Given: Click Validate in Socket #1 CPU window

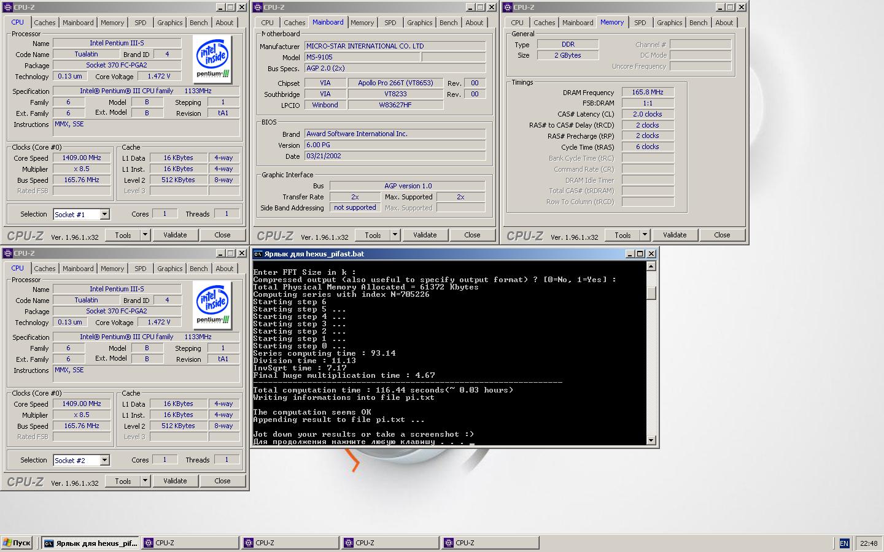Looking at the screenshot, I should (175, 235).
